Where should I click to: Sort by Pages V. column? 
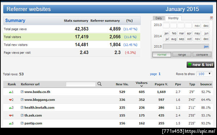coord(161,84)
